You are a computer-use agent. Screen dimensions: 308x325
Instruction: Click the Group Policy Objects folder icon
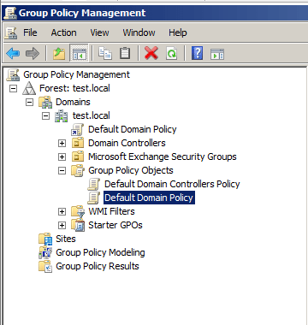(78, 170)
